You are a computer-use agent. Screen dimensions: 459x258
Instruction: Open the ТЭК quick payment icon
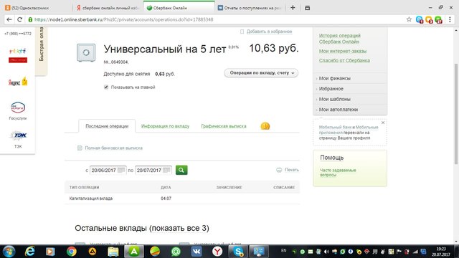click(18, 135)
